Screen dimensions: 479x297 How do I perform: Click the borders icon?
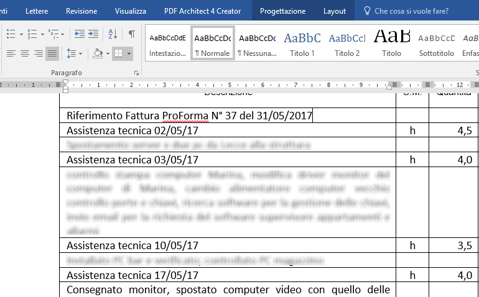pyautogui.click(x=118, y=53)
